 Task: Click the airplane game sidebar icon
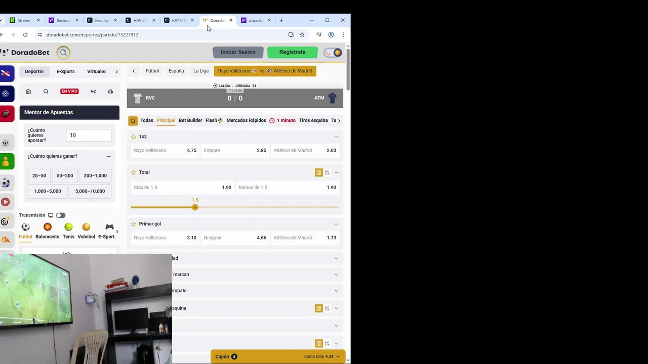coord(6,73)
